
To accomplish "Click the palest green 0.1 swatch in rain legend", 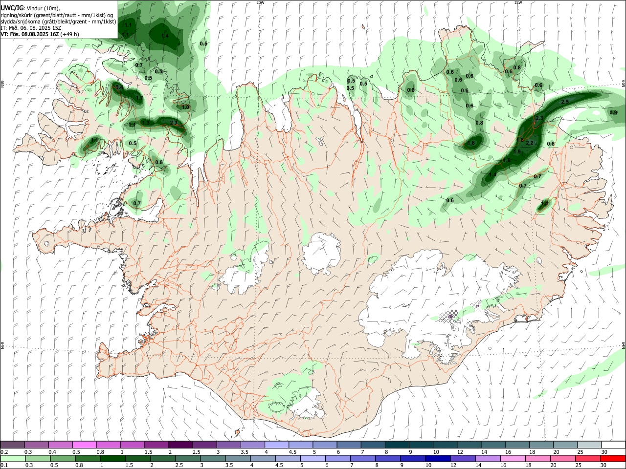I will tap(13, 458).
